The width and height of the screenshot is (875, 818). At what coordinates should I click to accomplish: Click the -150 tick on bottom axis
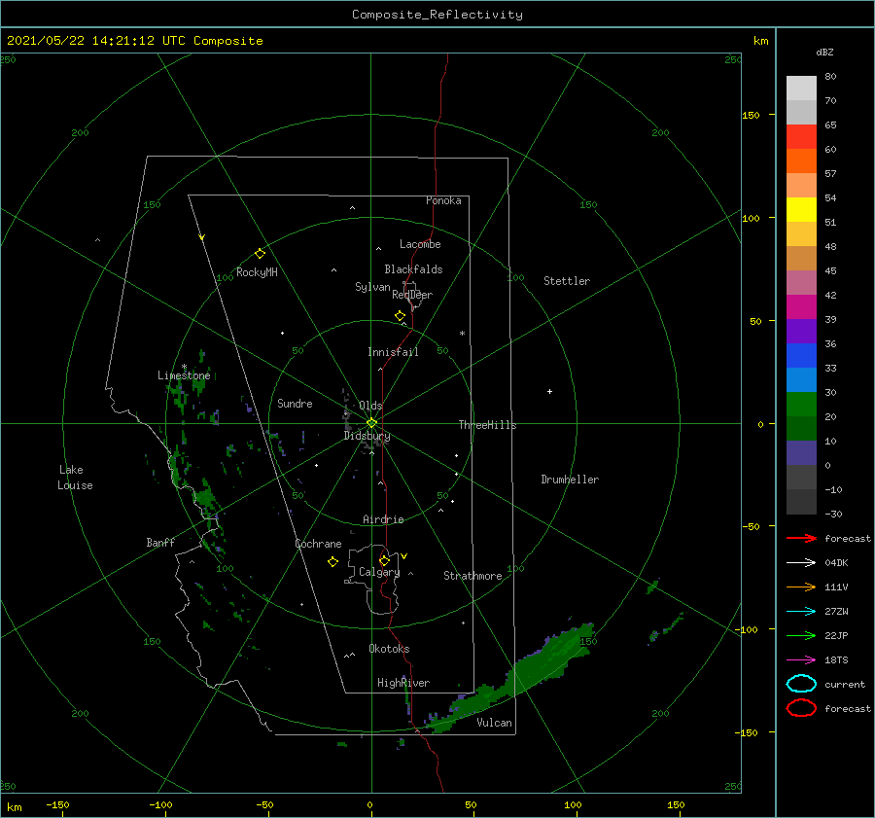57,804
